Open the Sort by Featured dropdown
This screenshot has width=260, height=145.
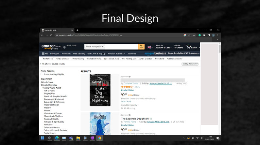(190, 64)
